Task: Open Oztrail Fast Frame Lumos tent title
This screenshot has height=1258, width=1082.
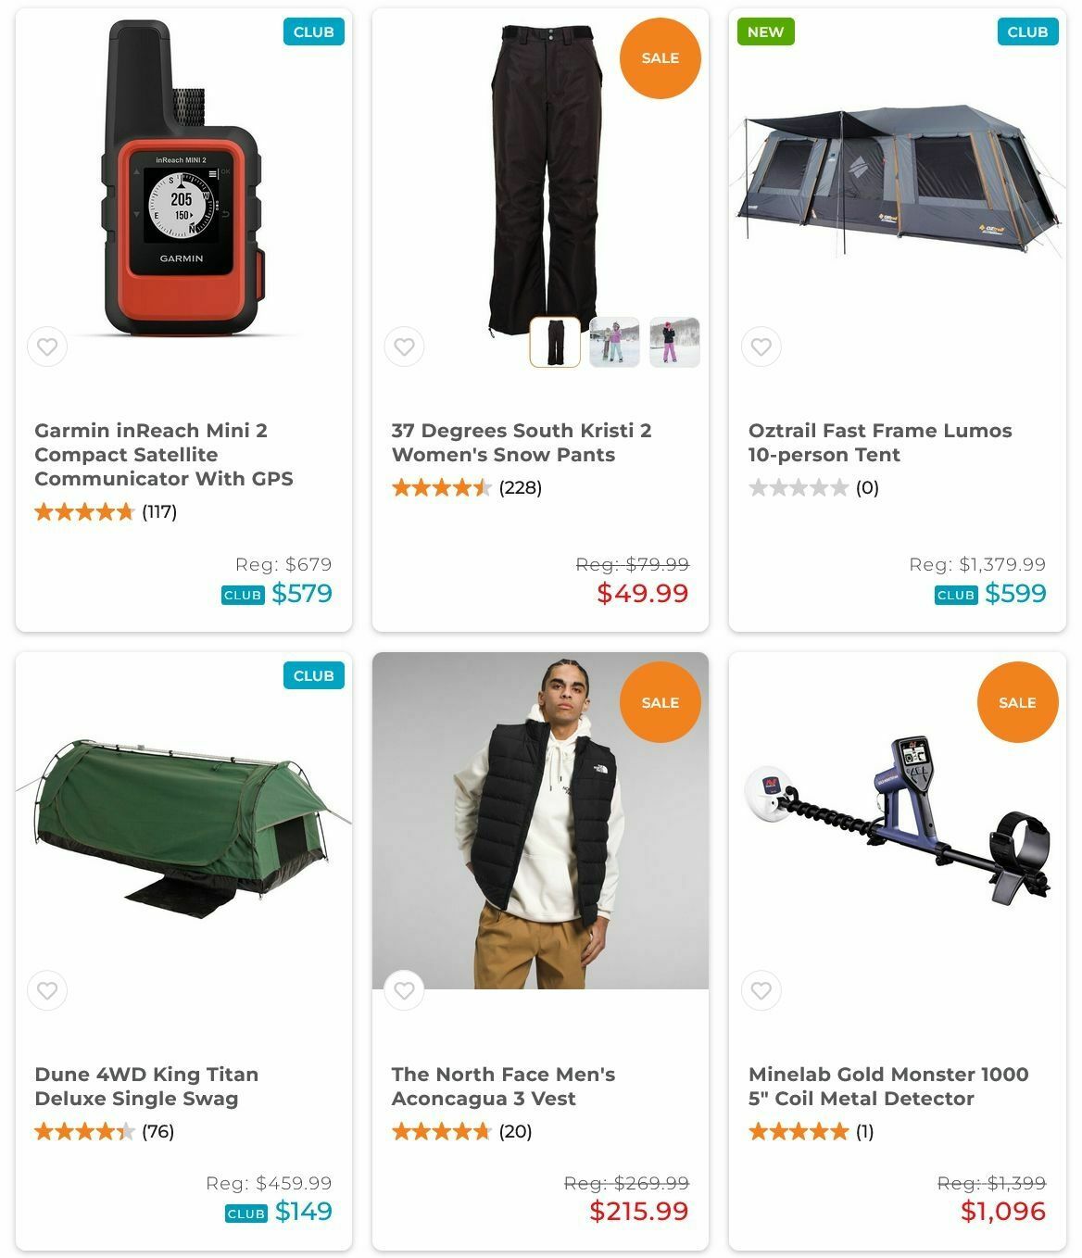Action: click(880, 443)
